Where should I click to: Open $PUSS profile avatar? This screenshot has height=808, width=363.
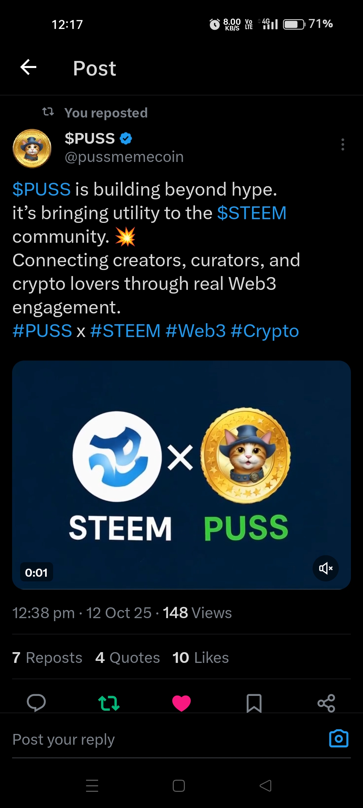[32, 148]
